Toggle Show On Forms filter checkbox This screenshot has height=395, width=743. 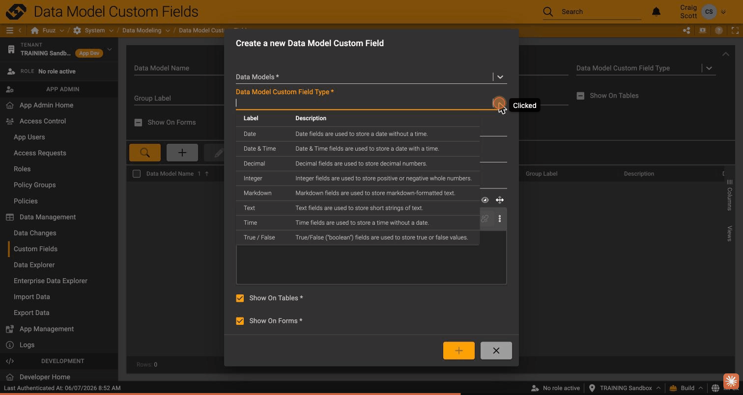point(138,123)
